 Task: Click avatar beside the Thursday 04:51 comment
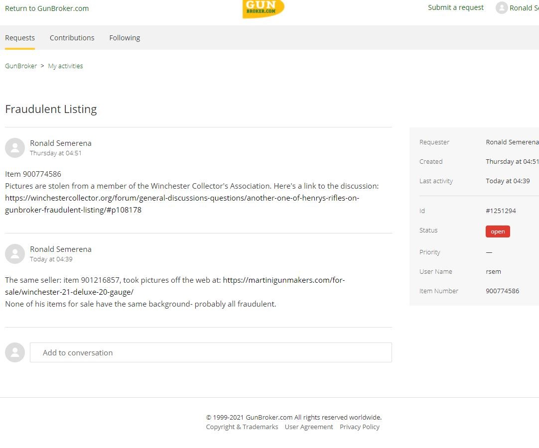[x=15, y=148]
